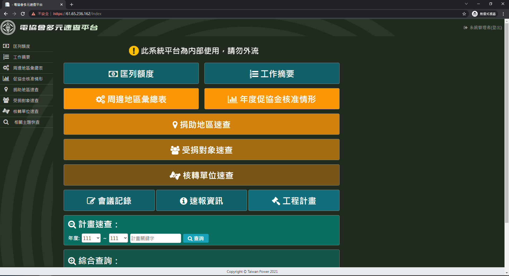Click the scrollbar up arrow

[x=507, y=21]
